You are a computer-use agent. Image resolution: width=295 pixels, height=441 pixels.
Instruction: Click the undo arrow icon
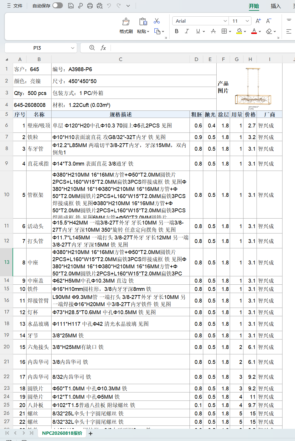click(x=109, y=6)
